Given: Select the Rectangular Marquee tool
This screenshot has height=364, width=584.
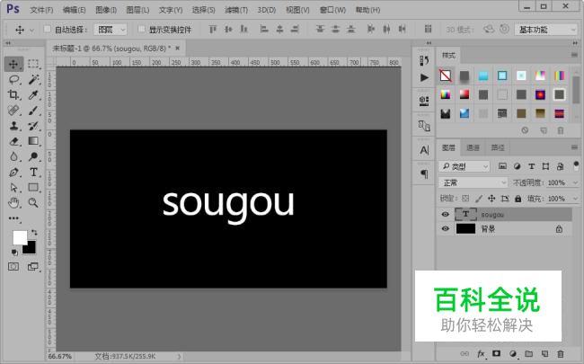Looking at the screenshot, I should [x=33, y=64].
